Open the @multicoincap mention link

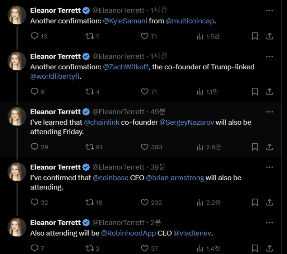pos(190,21)
